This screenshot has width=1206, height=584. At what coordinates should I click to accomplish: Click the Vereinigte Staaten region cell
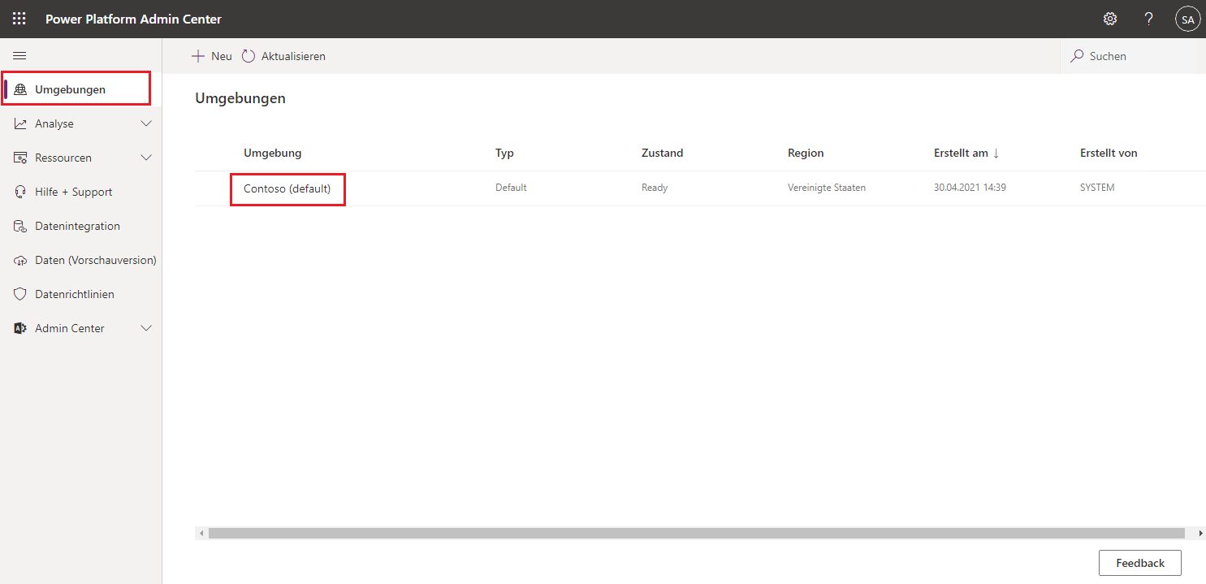point(827,188)
